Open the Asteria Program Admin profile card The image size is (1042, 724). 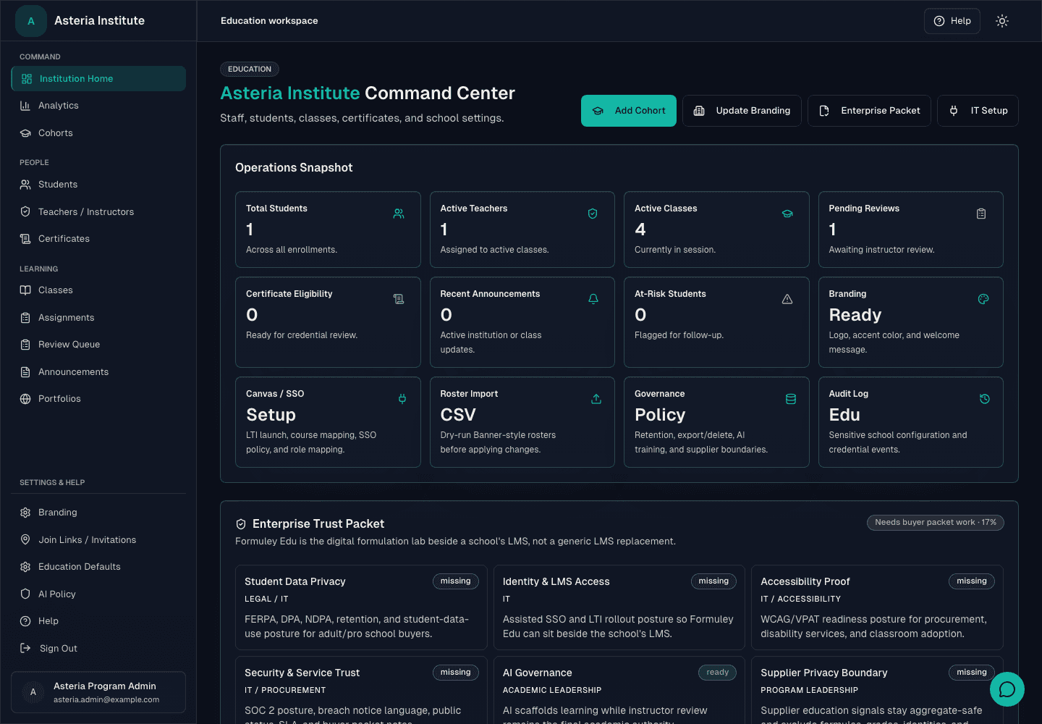coord(98,692)
